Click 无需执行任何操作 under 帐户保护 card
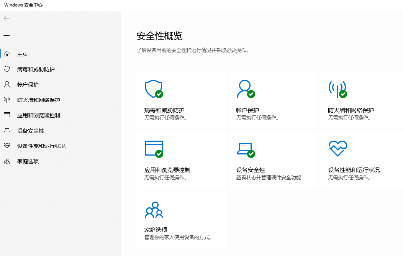 [257, 118]
